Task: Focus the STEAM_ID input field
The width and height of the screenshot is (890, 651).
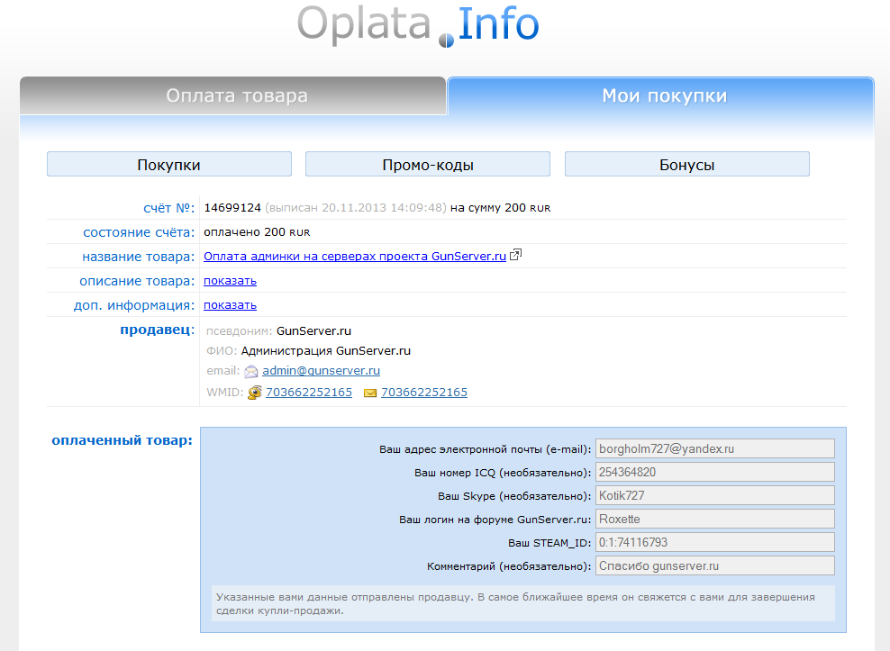Action: 714,542
